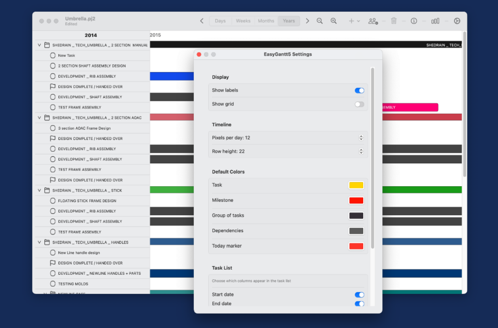Toggle the Start date column switch
The image size is (498, 328).
[359, 295]
